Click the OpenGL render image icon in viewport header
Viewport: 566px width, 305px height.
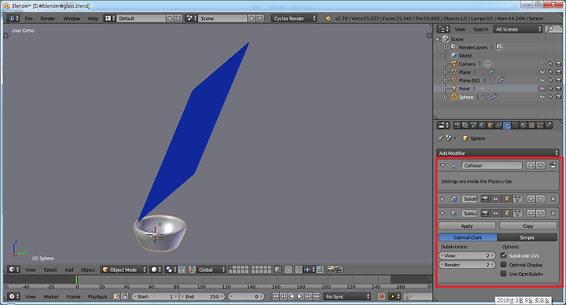tap(330, 270)
